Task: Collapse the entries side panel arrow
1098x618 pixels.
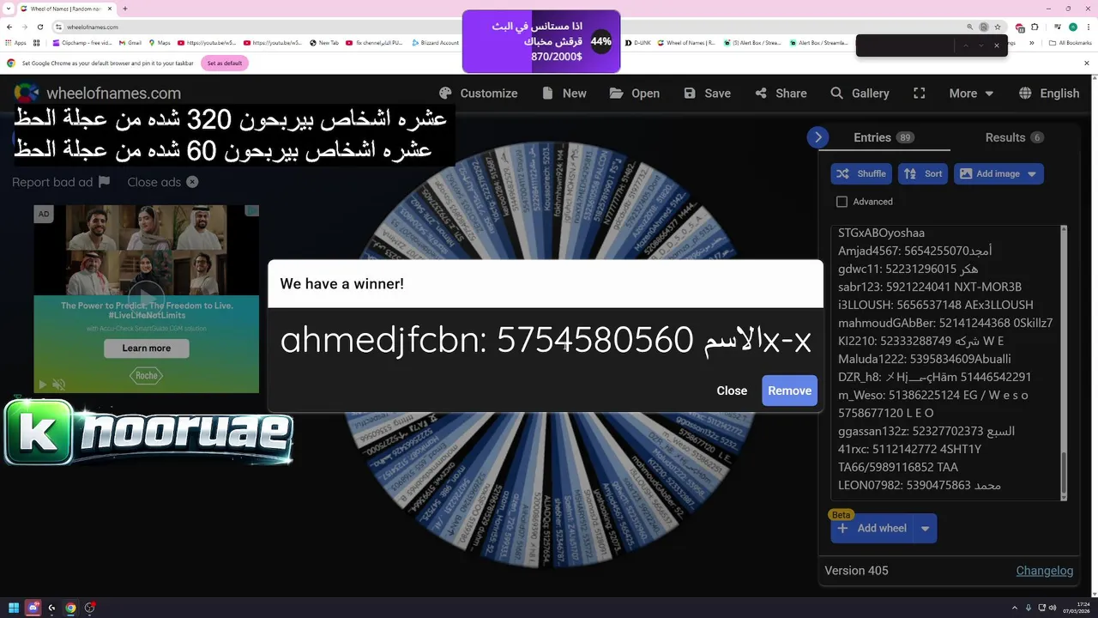Action: coord(818,137)
